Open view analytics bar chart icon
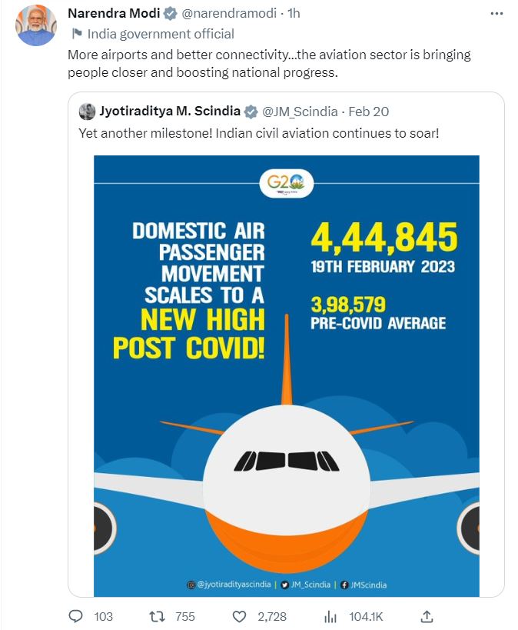This screenshot has height=630, width=518. pyautogui.click(x=330, y=616)
